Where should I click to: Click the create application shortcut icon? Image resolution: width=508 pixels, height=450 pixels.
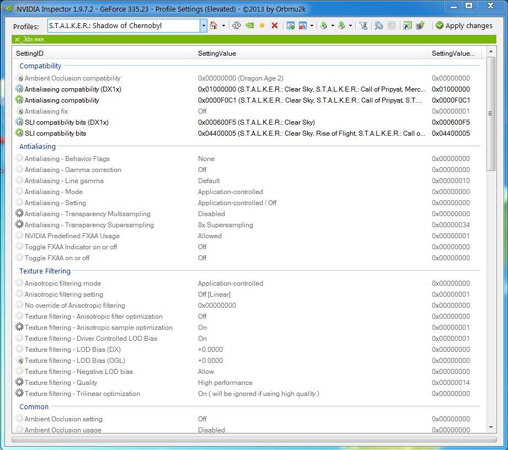pyautogui.click(x=407, y=25)
